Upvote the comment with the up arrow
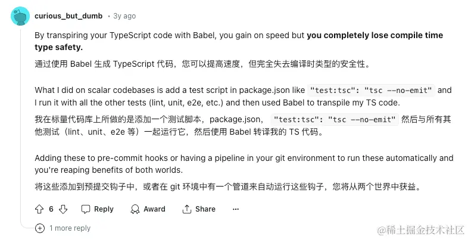Viewport: 468px width, 239px height. 40,209
